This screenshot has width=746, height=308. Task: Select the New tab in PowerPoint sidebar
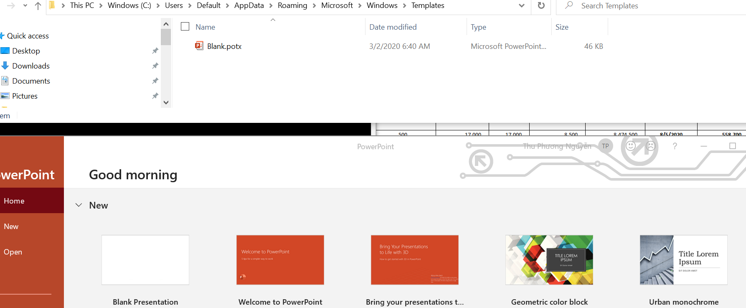click(x=32, y=226)
